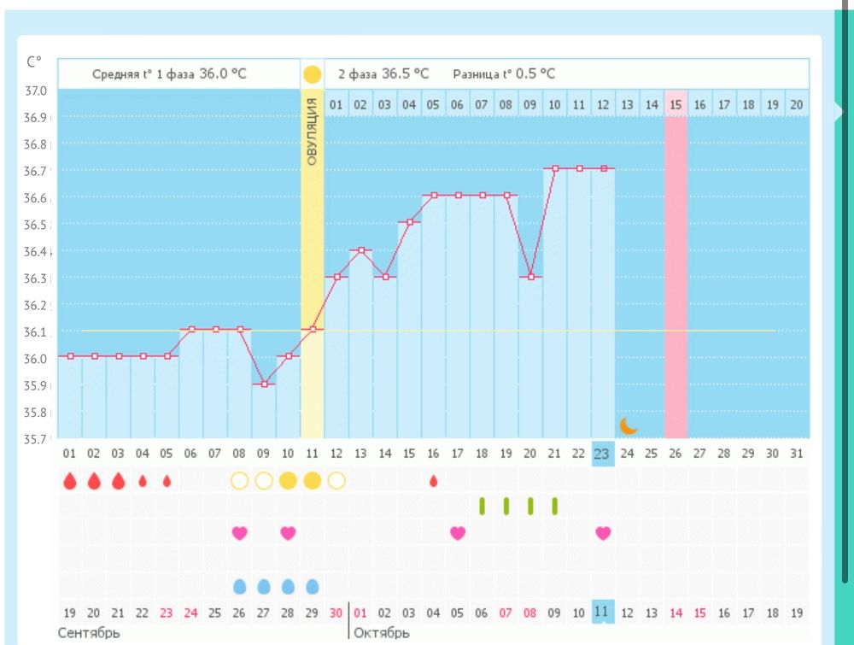Click the blue drop under day 09
Viewport: 854px width, 645px height.
pos(264,586)
